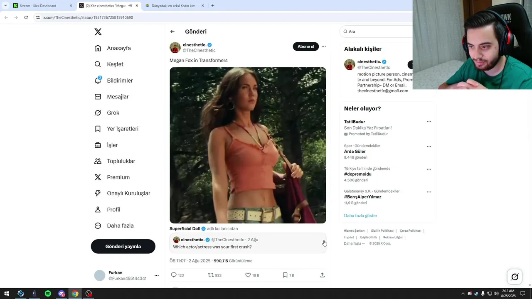Go to Profil page
Viewport: 532px width, 299px height.
tap(108, 210)
